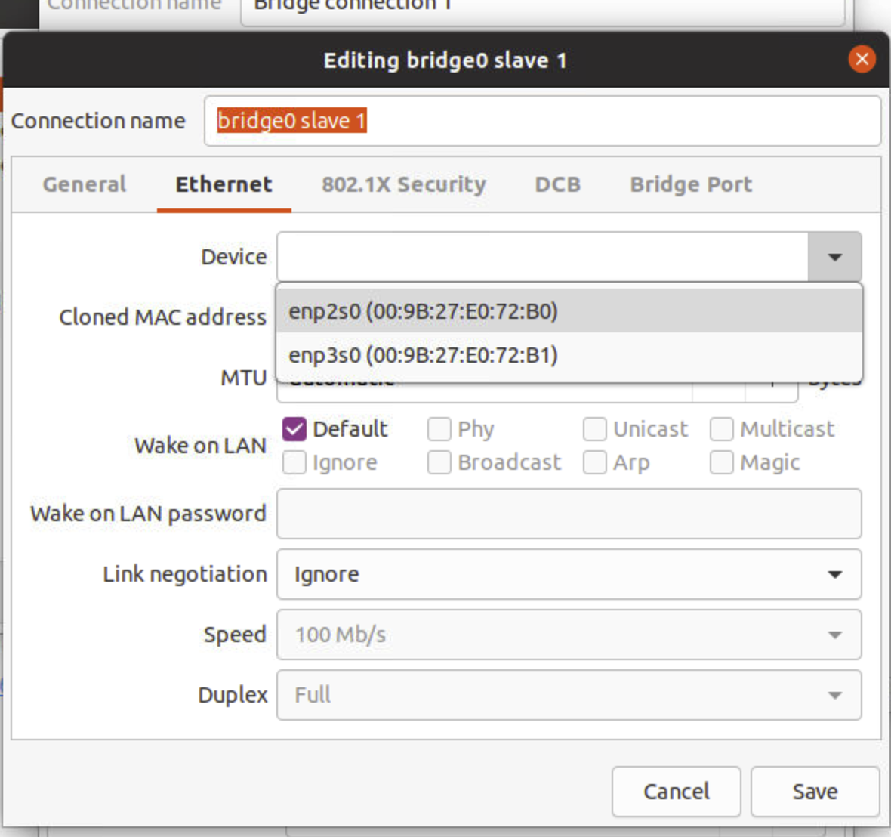Select enp2s0 device from the list
Screen dimensions: 891x837
[x=423, y=311]
